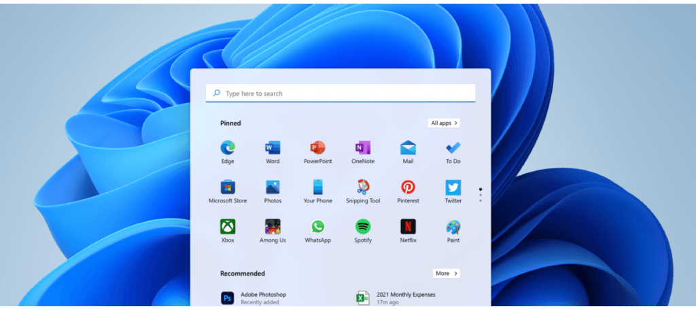
Task: Click the "Adobe Photoshop" recommended text
Action: [x=263, y=294]
